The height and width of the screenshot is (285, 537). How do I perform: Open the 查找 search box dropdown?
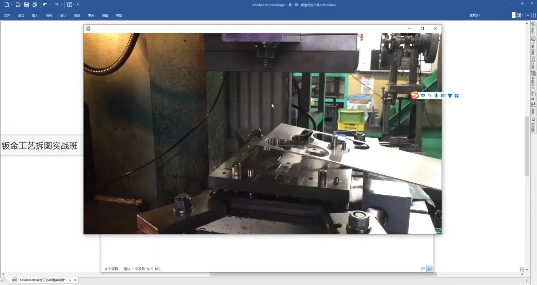[514, 15]
